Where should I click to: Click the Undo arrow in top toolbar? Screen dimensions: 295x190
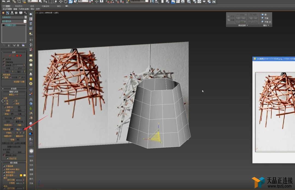(3, 1)
